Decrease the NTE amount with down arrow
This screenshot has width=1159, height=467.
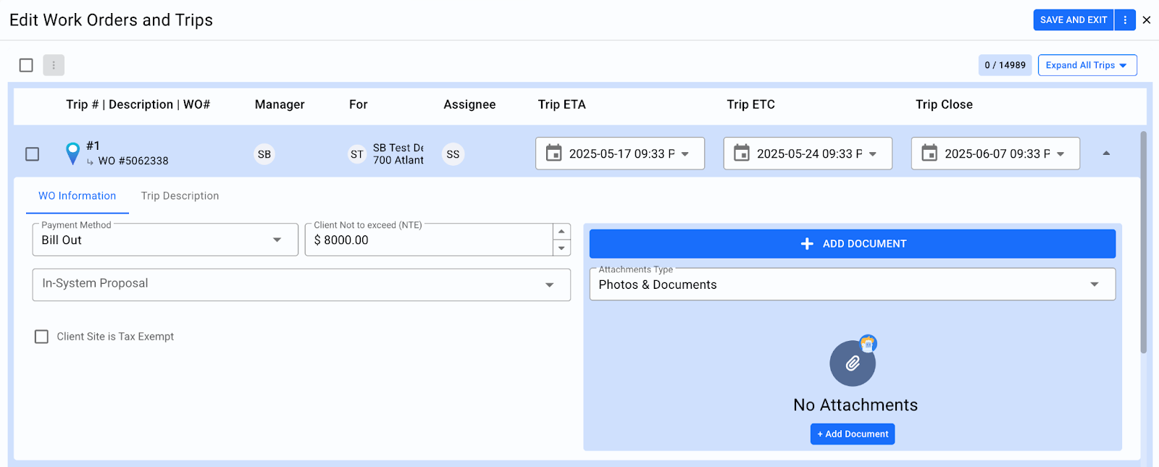pos(561,248)
